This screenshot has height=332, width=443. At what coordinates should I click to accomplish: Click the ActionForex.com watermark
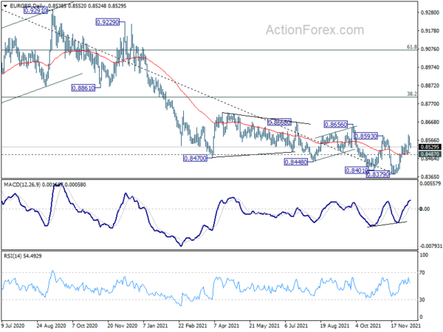315,30
